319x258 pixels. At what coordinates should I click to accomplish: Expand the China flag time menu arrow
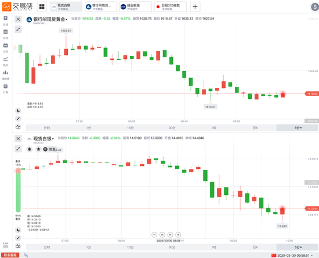click(x=312, y=255)
